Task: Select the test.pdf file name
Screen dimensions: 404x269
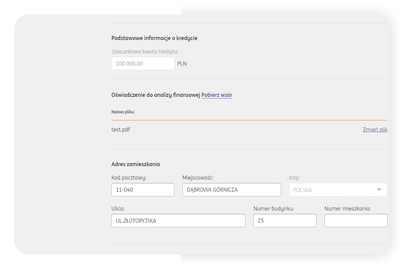Action: [121, 130]
